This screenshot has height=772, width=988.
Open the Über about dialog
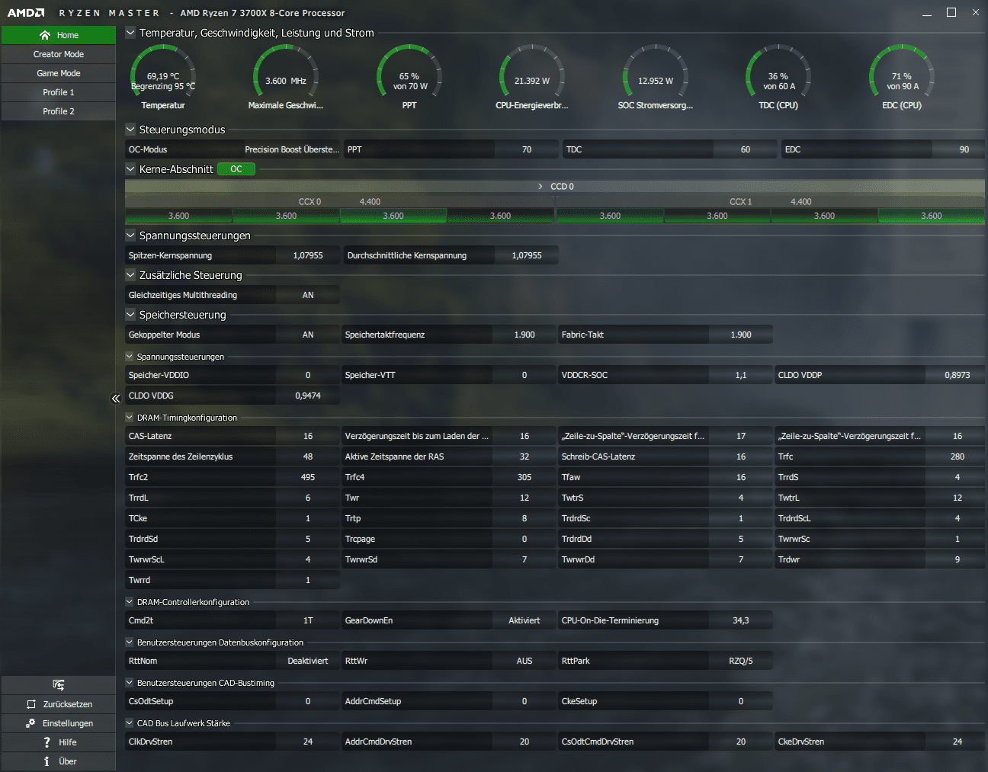click(59, 761)
